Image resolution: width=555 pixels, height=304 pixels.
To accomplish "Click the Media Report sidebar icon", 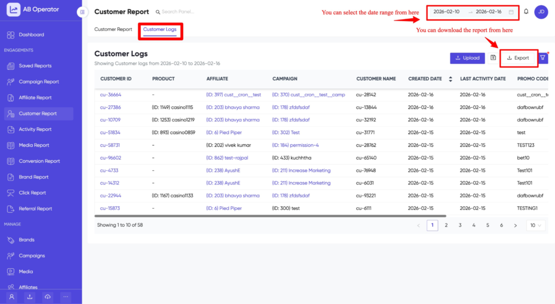I will pyautogui.click(x=11, y=145).
